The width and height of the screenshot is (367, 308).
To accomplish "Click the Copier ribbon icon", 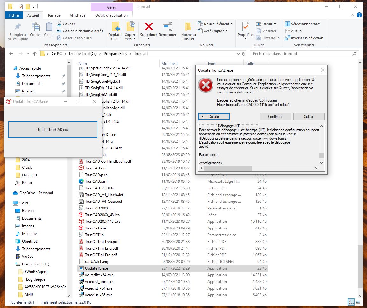I will point(35,27).
